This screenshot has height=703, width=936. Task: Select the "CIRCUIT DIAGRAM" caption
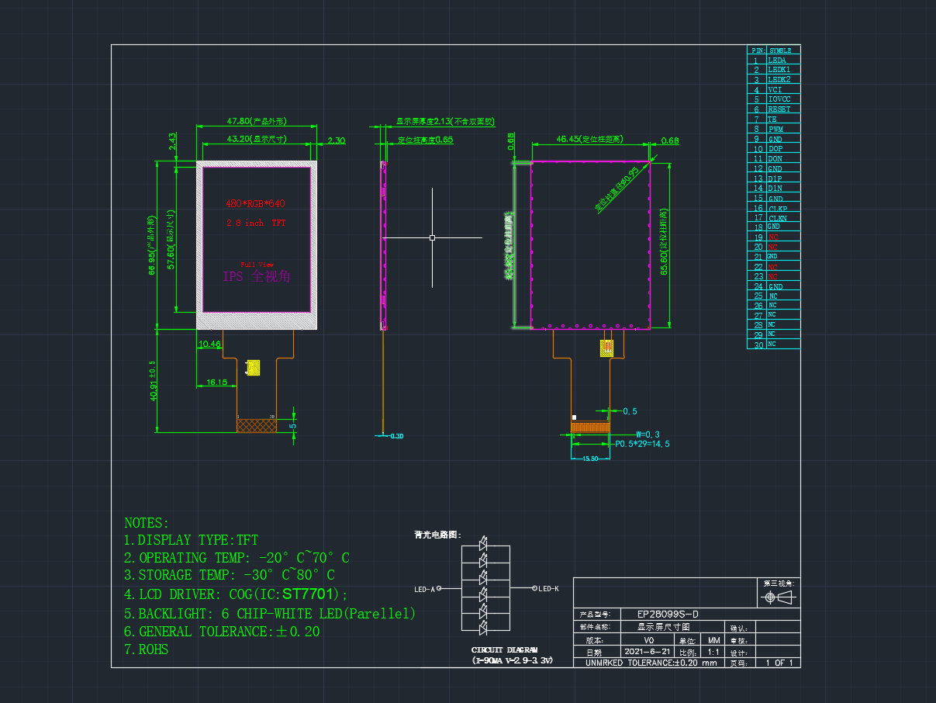point(504,650)
